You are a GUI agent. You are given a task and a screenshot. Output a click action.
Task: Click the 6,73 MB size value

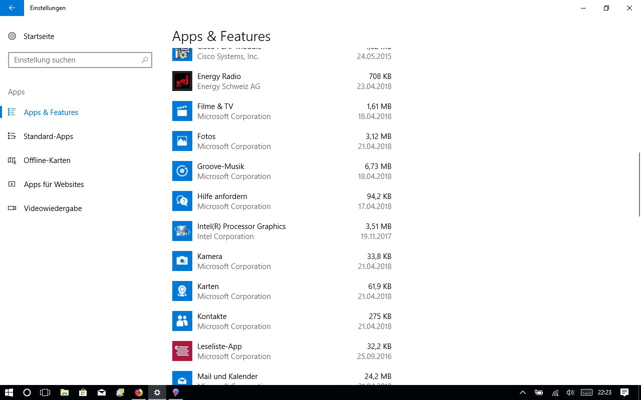(378, 166)
